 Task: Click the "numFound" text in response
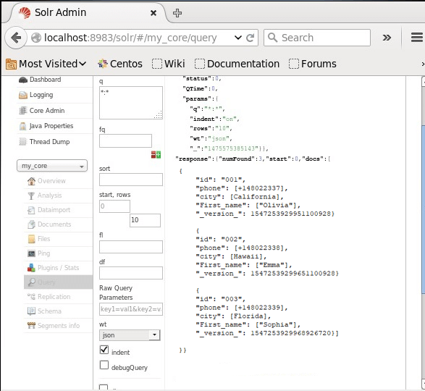point(237,159)
